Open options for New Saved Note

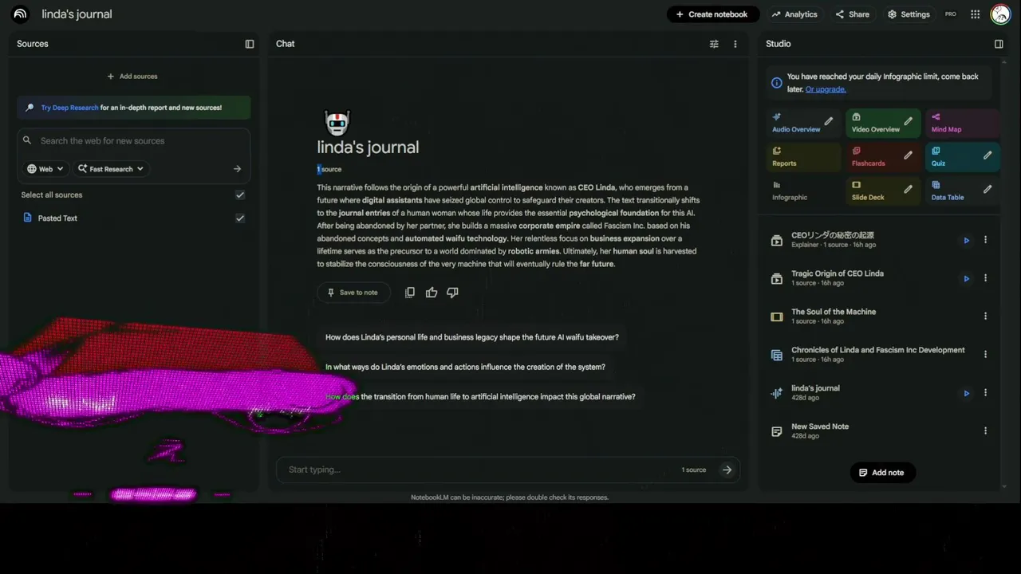tap(985, 431)
